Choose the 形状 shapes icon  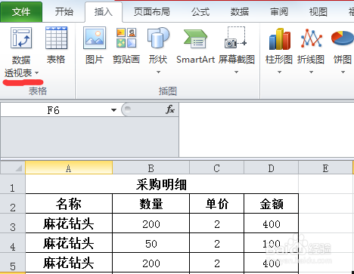(x=158, y=38)
